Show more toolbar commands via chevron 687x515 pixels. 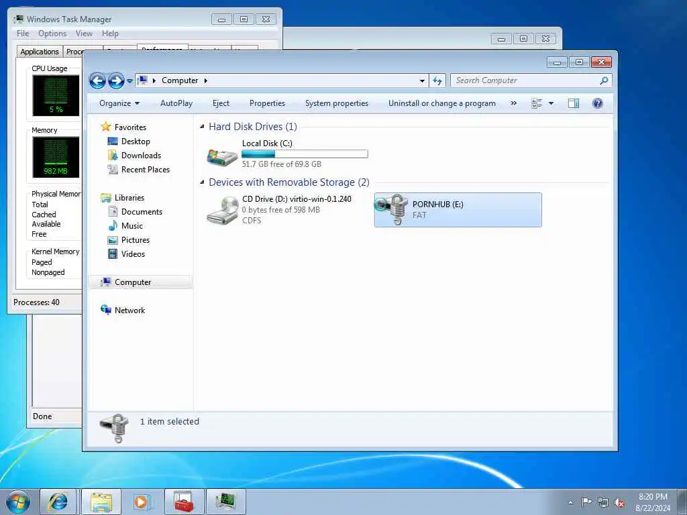click(x=513, y=103)
